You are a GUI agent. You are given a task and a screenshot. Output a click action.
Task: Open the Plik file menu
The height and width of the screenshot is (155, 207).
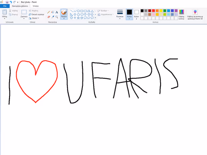[5, 6]
